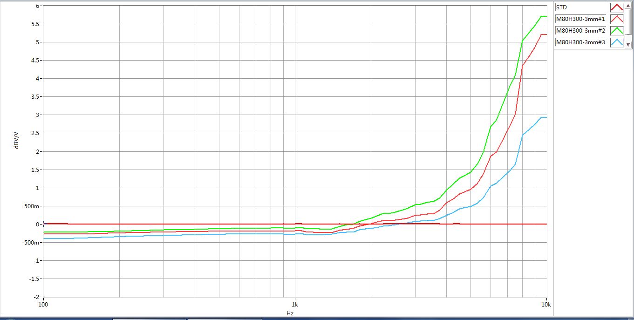Click the blue M80H300-3mm#3 plot icon

tap(617, 42)
